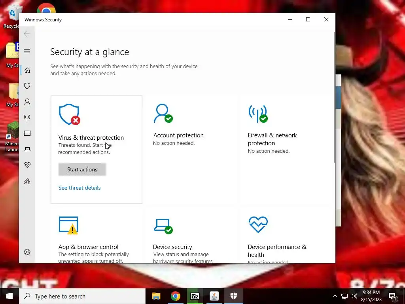Screen dimensions: 405x304
Task: Click the back arrow in Windows Security
Action: click(x=27, y=34)
